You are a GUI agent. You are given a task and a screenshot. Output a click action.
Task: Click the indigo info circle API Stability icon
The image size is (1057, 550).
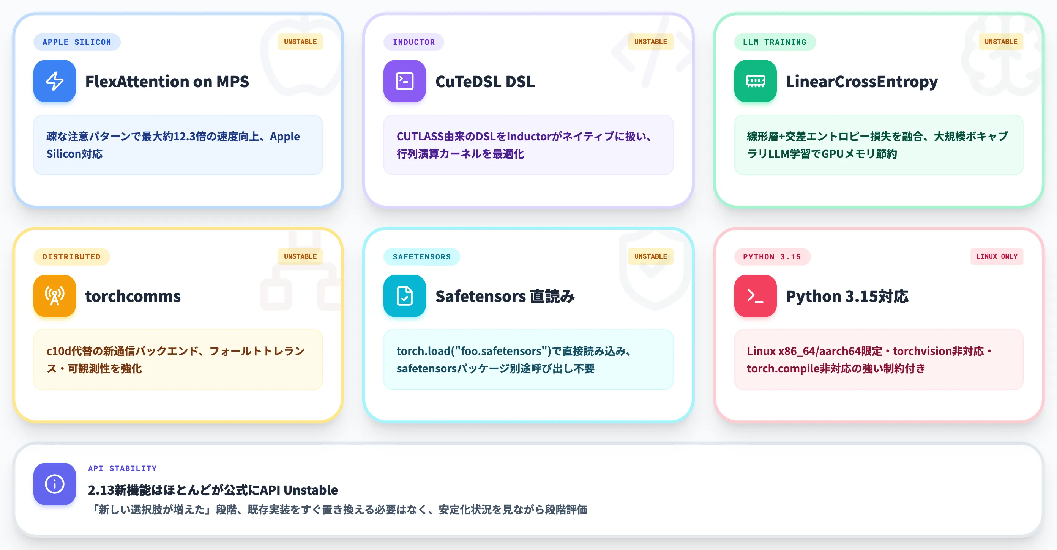click(55, 484)
